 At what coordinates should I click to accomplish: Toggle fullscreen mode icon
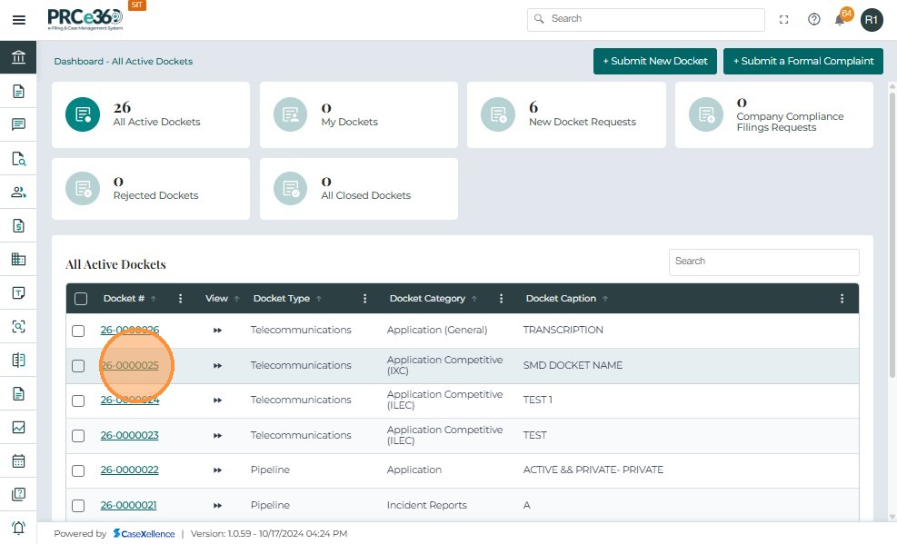point(784,19)
